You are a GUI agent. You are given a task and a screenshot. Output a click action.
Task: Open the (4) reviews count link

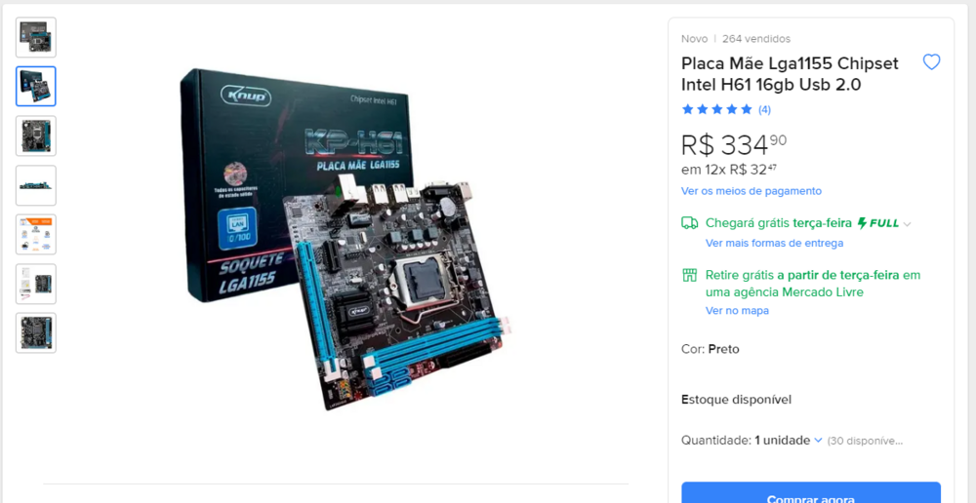[764, 110]
